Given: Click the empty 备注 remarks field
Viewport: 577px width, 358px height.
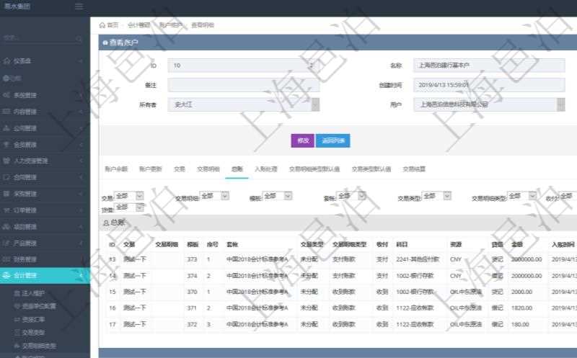Looking at the screenshot, I should (x=244, y=85).
